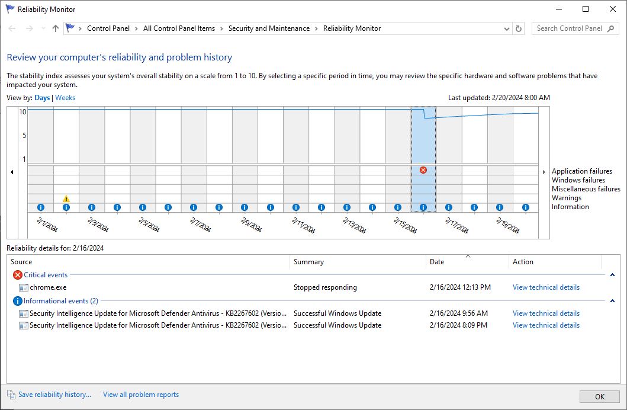Open address bar history dropdown

click(x=507, y=28)
